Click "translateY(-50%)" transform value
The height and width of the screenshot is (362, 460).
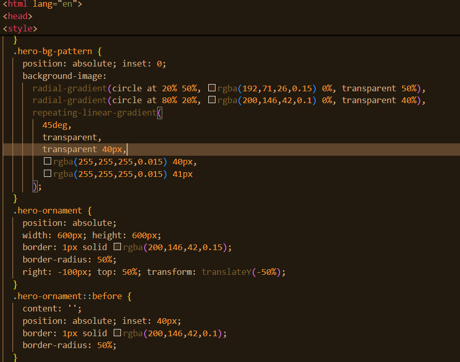241,272
